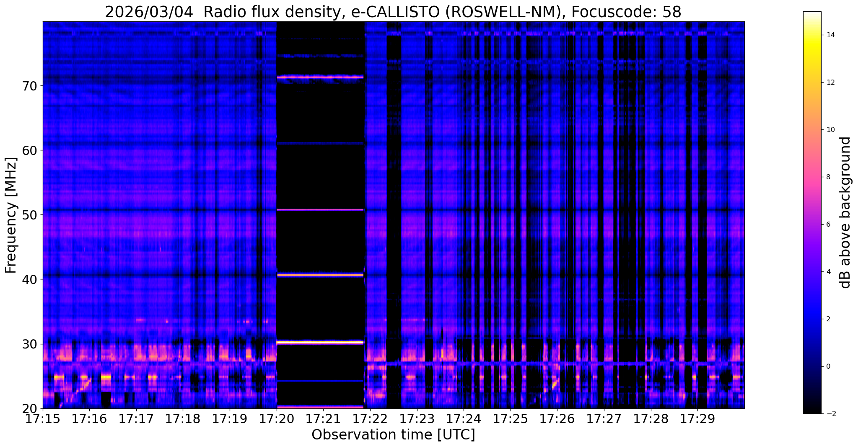Click the bright 20 MHz line at the gap bottom

pos(320,407)
